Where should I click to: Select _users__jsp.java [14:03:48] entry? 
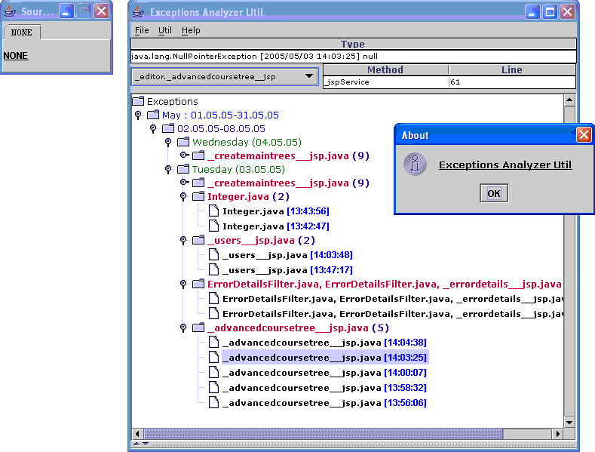point(287,255)
